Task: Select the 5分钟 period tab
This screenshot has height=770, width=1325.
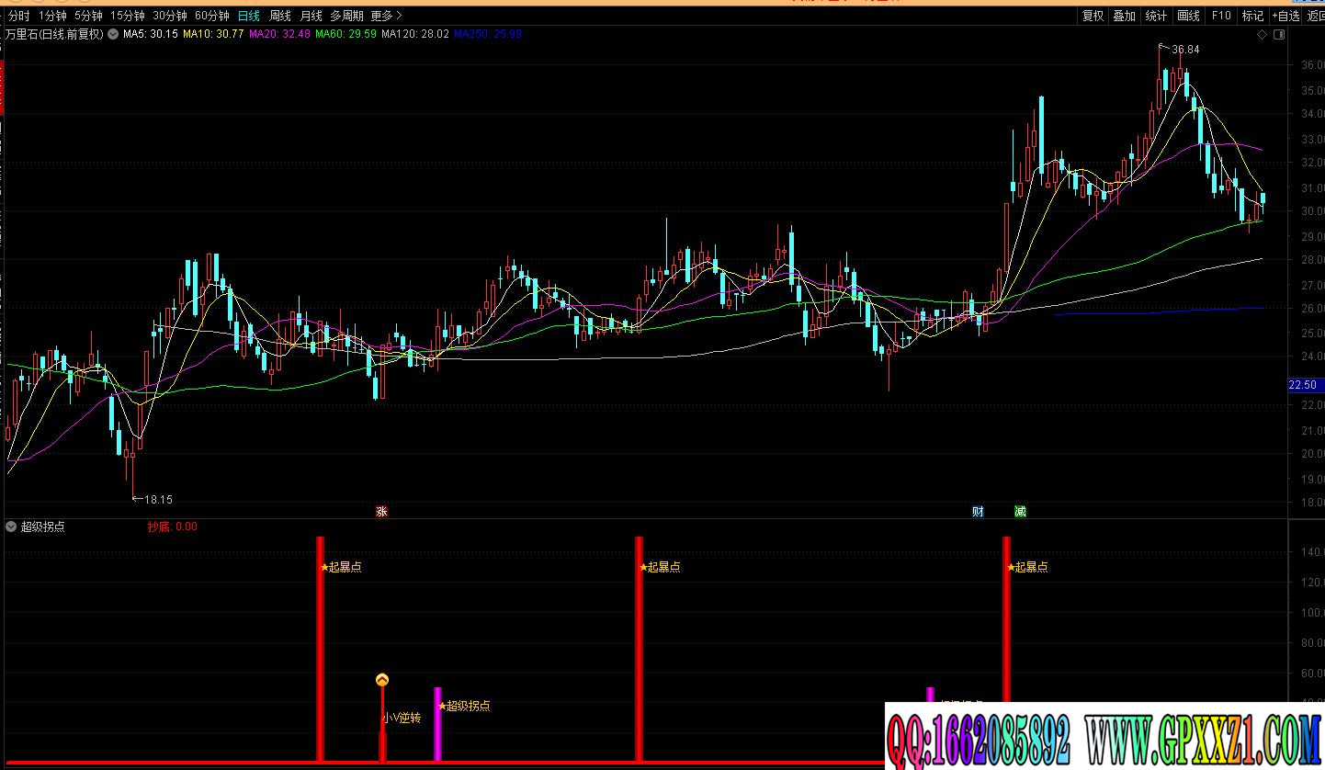Action: pyautogui.click(x=88, y=16)
